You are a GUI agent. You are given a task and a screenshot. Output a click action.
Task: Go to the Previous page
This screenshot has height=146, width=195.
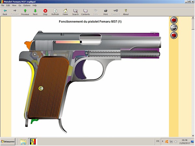(25, 12)
